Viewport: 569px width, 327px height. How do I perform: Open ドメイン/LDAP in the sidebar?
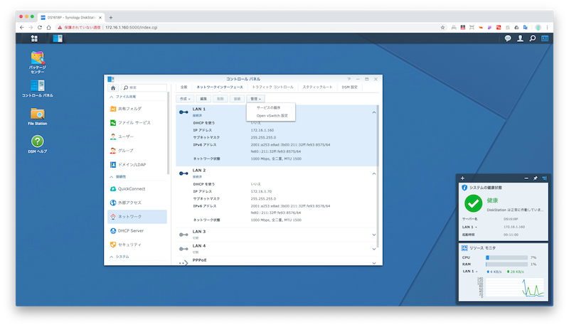click(137, 165)
